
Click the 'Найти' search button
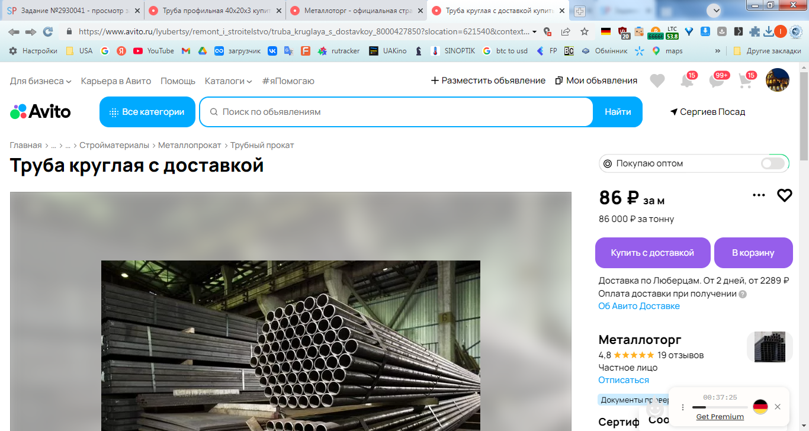click(x=618, y=112)
